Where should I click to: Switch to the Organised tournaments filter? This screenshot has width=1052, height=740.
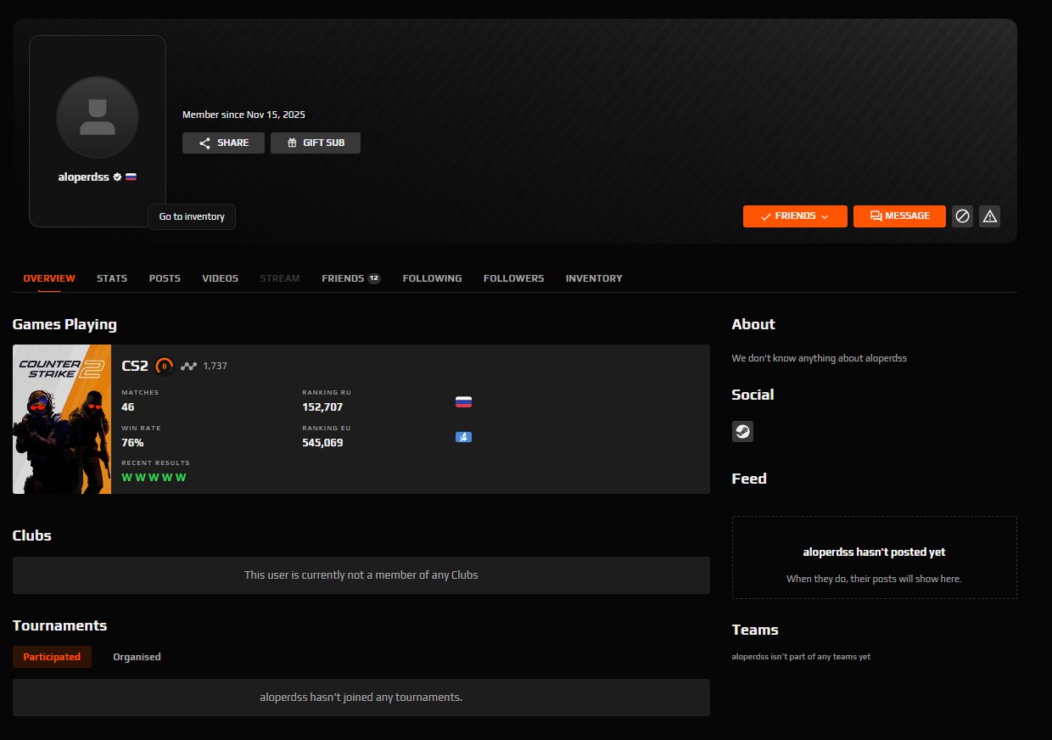[x=137, y=656]
